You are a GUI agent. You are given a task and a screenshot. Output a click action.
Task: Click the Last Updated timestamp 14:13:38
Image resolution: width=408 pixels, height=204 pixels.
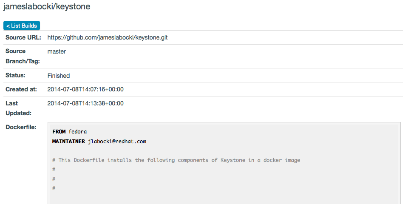[x=85, y=103]
